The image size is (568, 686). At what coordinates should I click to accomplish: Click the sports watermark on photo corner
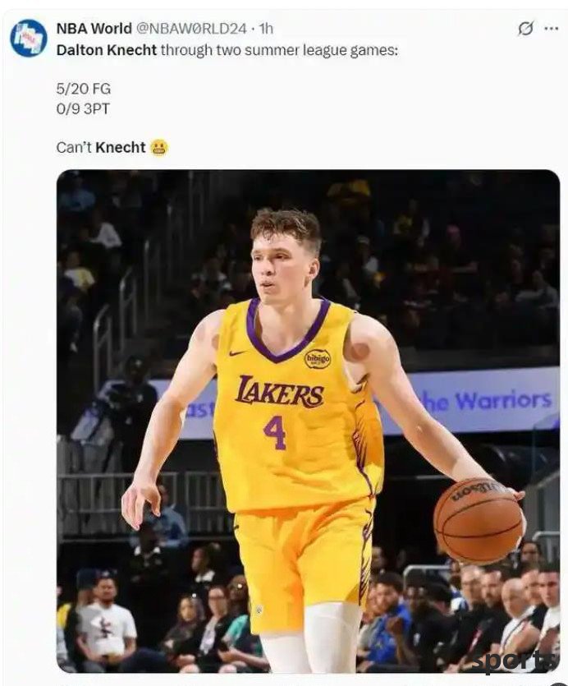coord(517,661)
